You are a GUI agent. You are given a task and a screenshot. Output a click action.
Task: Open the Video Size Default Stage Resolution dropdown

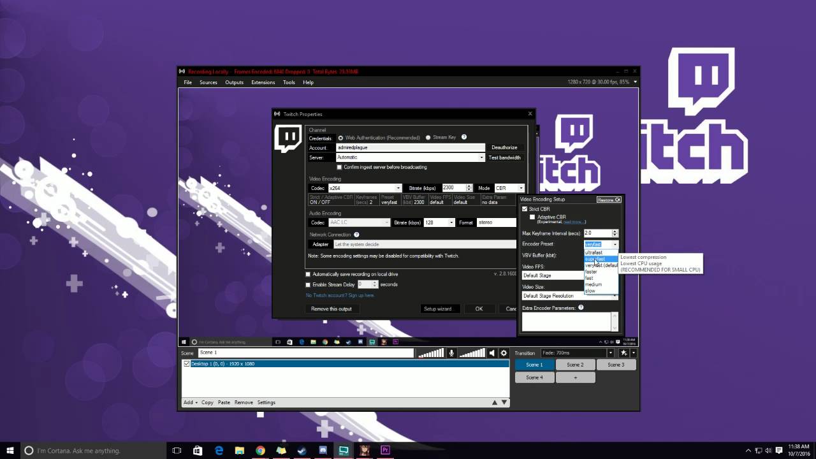pyautogui.click(x=615, y=296)
